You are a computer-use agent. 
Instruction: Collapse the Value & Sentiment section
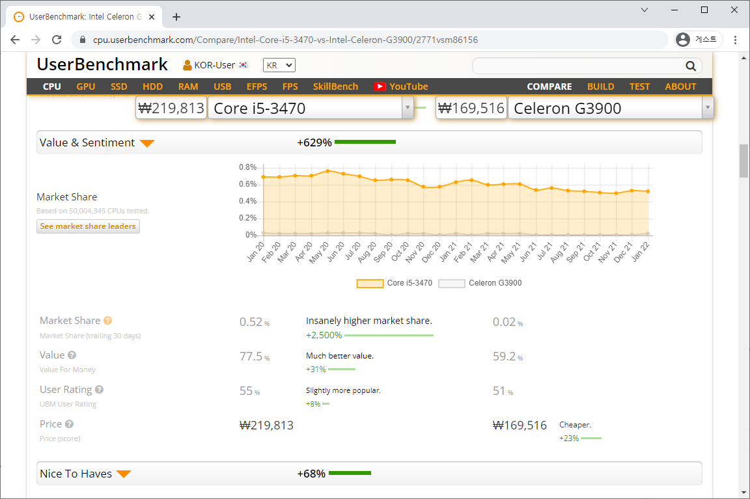[x=147, y=143]
